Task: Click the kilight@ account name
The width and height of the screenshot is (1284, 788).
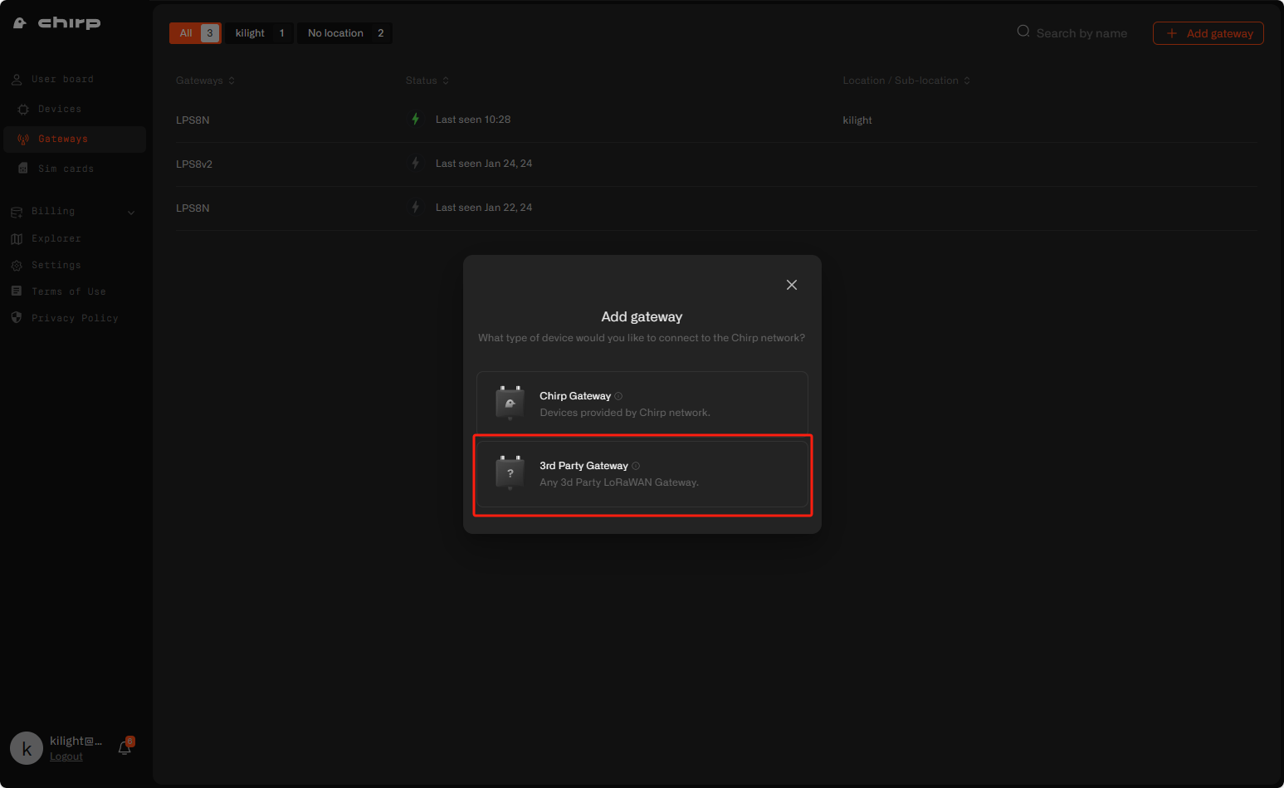Action: click(76, 741)
